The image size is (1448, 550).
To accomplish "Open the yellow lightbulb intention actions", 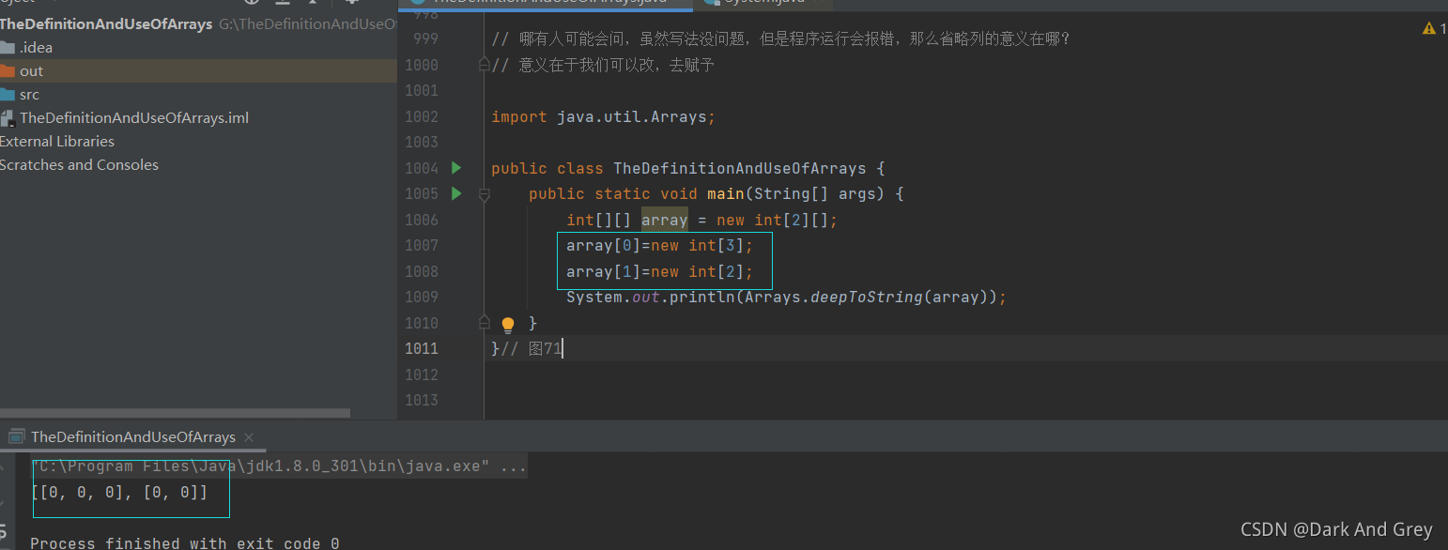I will pos(508,325).
